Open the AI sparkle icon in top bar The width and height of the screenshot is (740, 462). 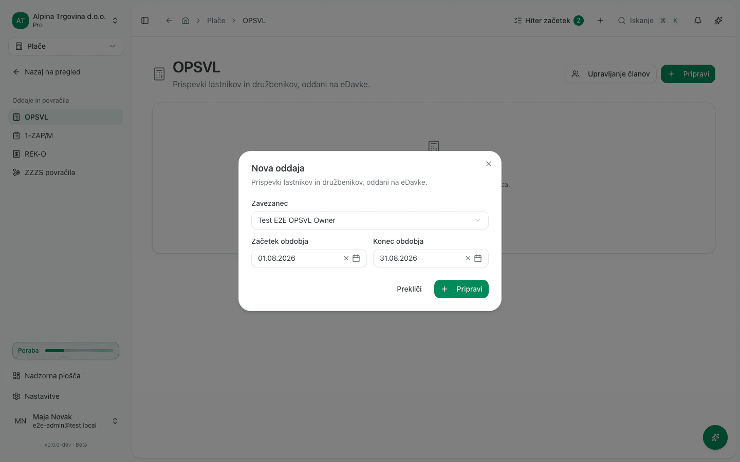(718, 21)
